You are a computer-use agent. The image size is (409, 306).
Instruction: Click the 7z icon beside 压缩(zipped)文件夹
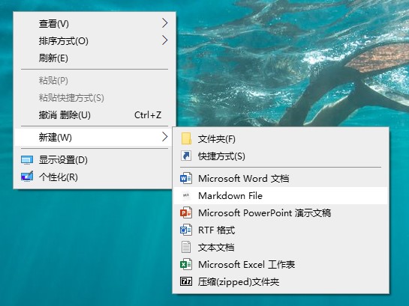186,281
